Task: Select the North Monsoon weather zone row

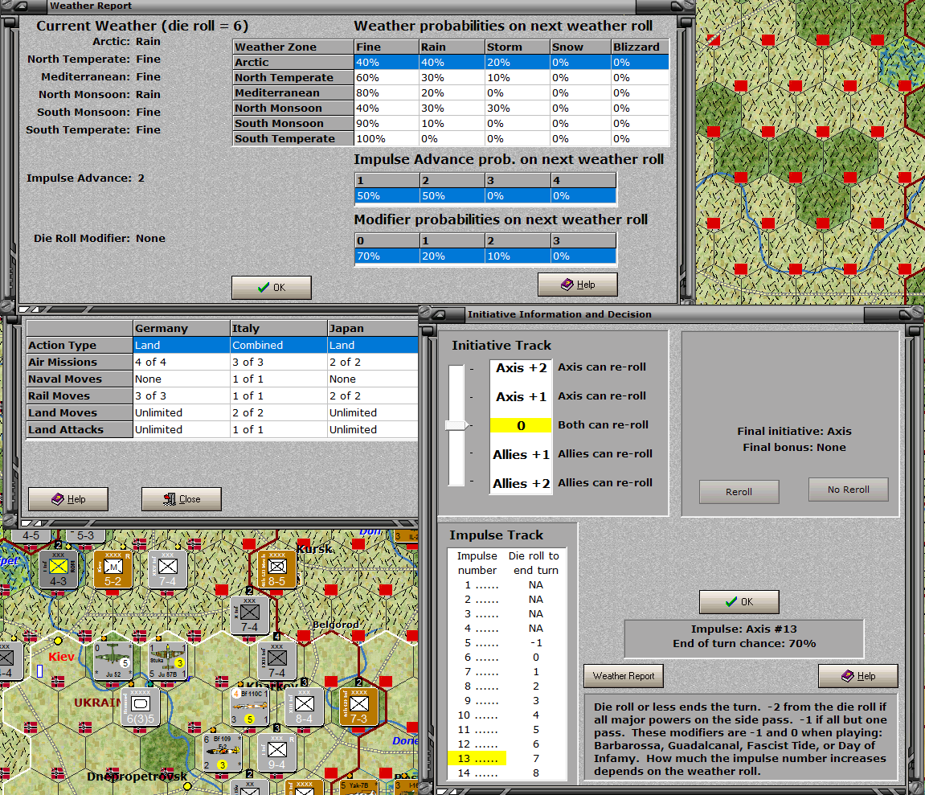Action: pyautogui.click(x=451, y=108)
